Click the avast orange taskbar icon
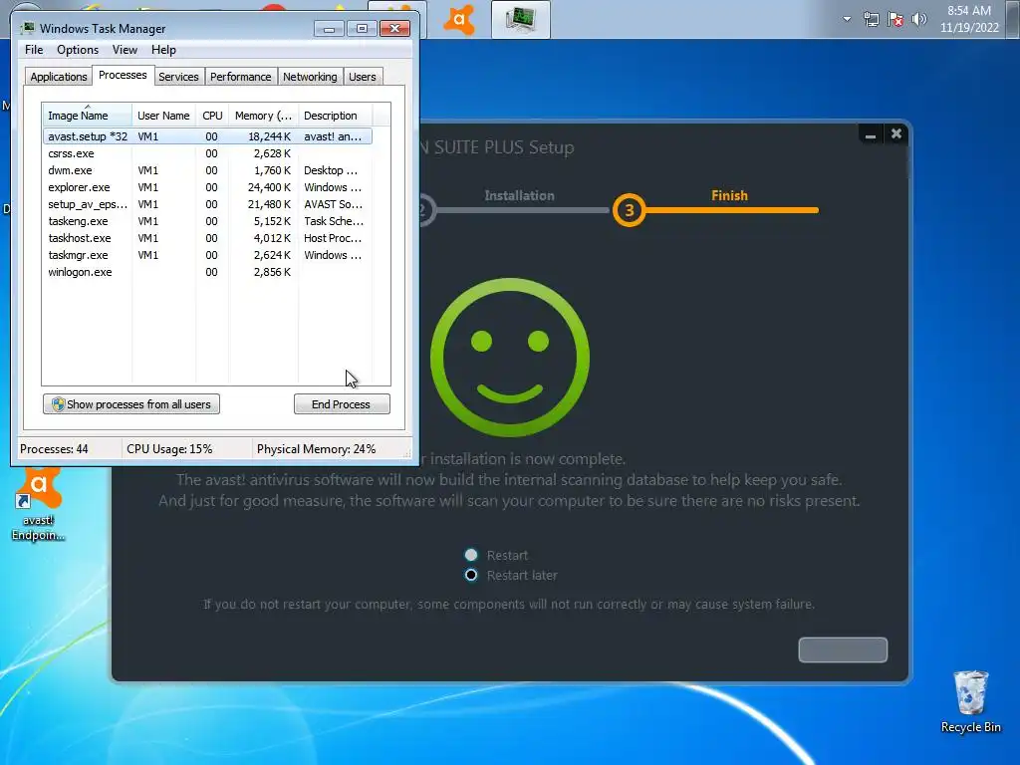The image size is (1020, 765). (x=459, y=20)
